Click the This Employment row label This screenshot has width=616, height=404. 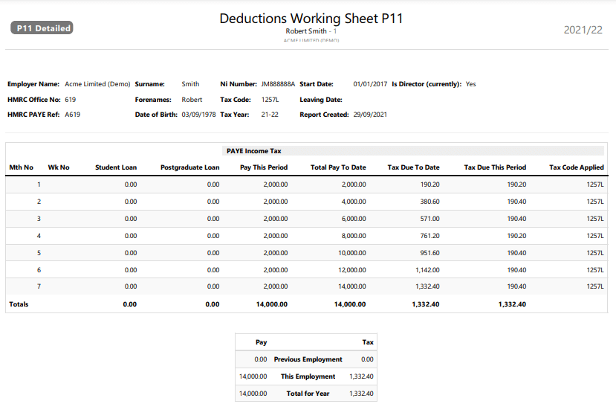tap(308, 376)
